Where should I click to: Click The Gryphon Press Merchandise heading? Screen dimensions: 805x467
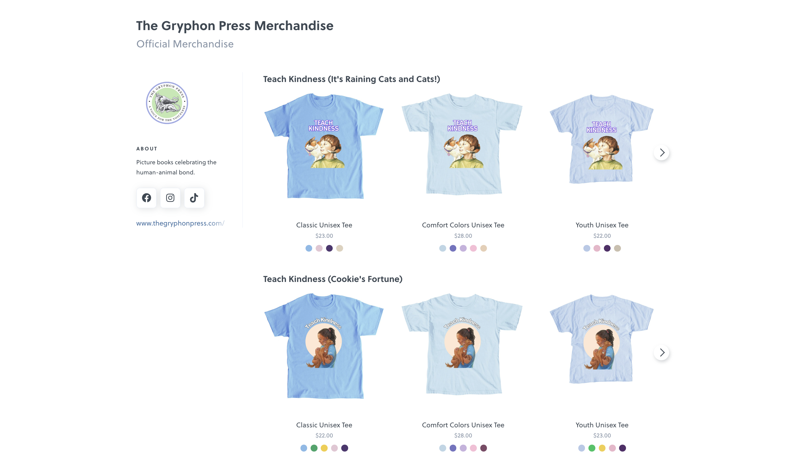point(235,26)
